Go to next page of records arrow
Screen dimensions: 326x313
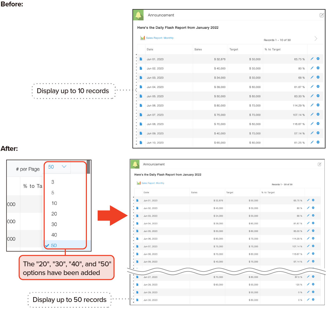tap(316, 38)
